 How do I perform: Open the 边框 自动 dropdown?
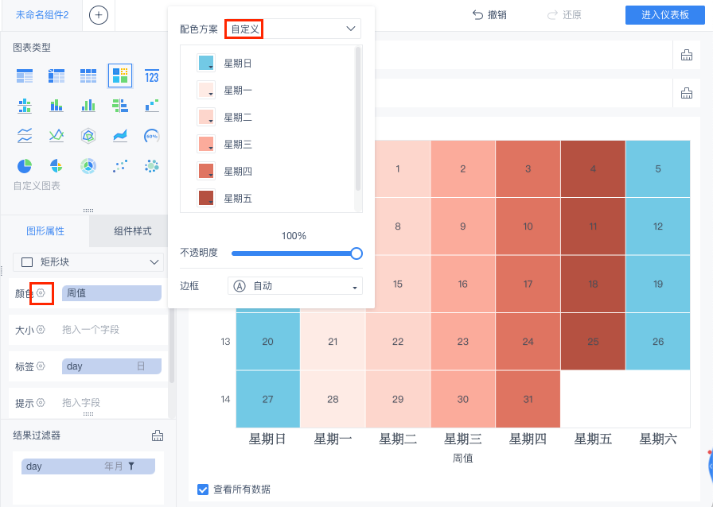pos(294,285)
